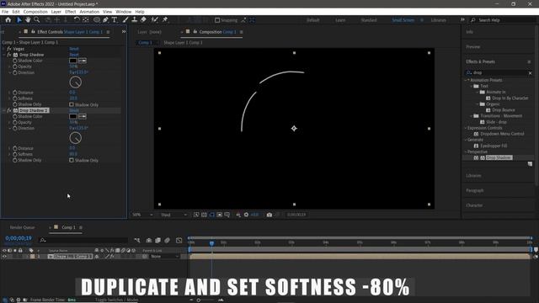
Task: Clear the drop search with X button
Action: (x=530, y=73)
